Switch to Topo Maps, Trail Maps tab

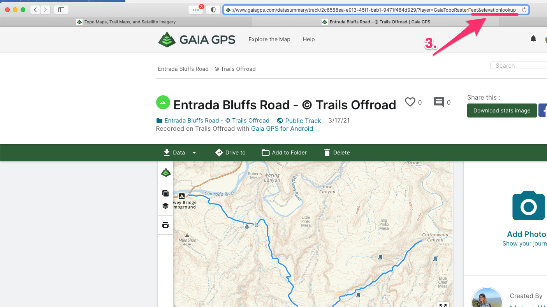point(126,22)
